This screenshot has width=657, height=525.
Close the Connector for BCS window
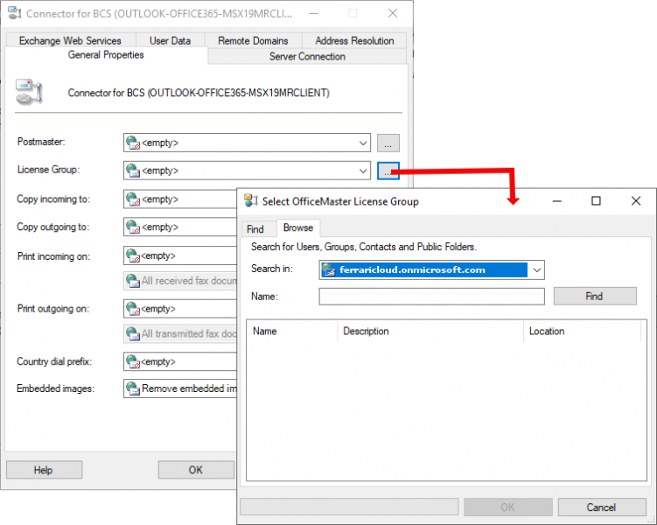393,13
